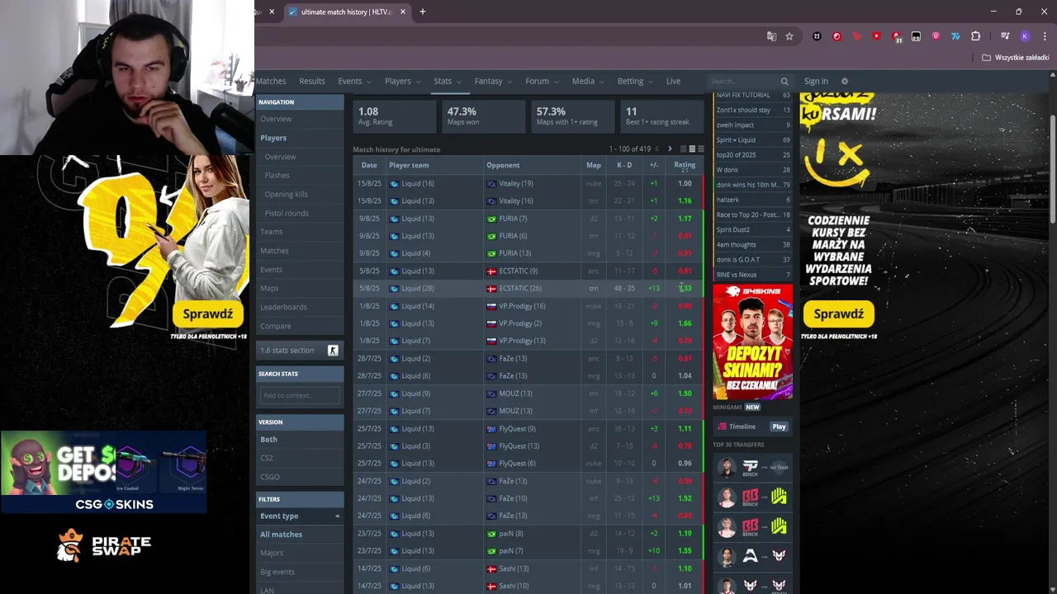The height and width of the screenshot is (594, 1057).
Task: Open the Matches top navigation item
Action: [x=271, y=81]
